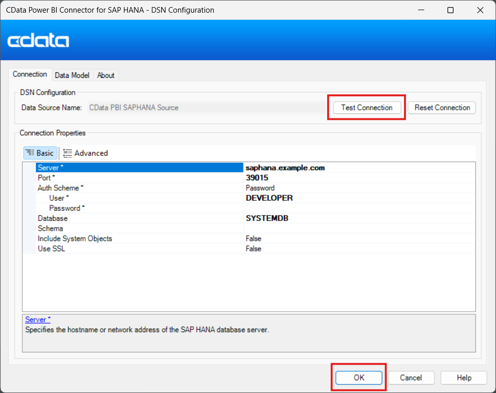Click the CData logo in the banner
Viewport: 496px width, 393px height.
(x=38, y=40)
